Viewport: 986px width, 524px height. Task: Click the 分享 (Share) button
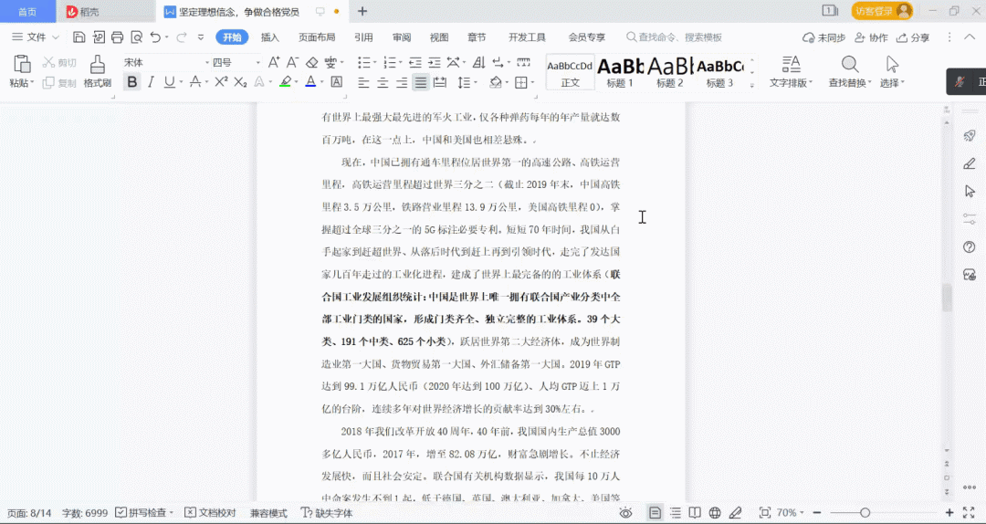pos(913,37)
